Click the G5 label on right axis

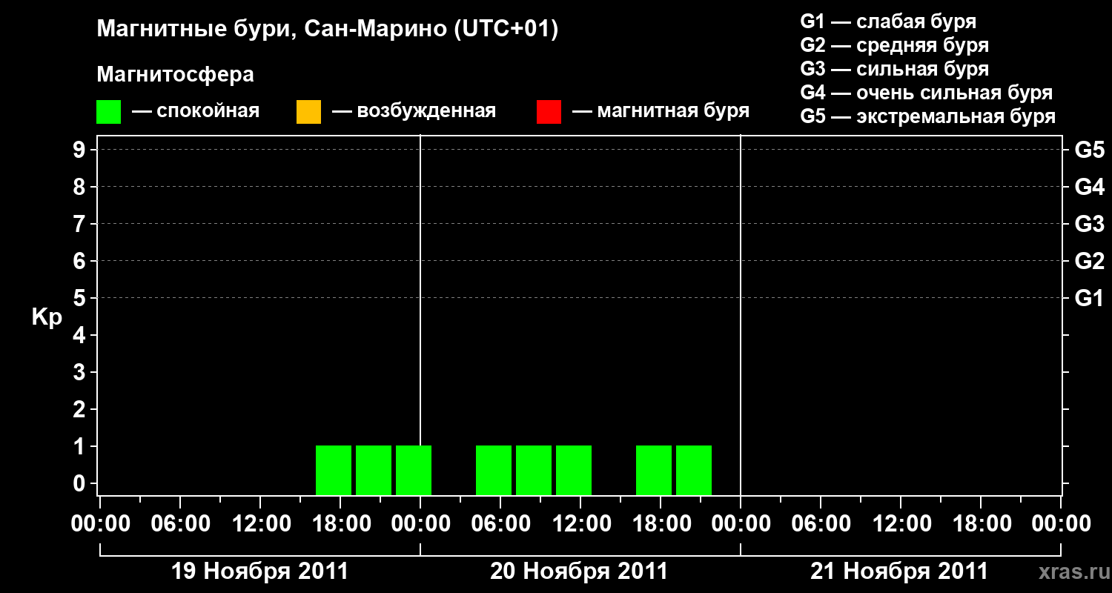click(1090, 150)
